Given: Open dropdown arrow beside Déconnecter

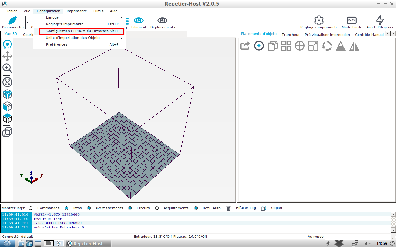Looking at the screenshot, I should tap(27, 22).
